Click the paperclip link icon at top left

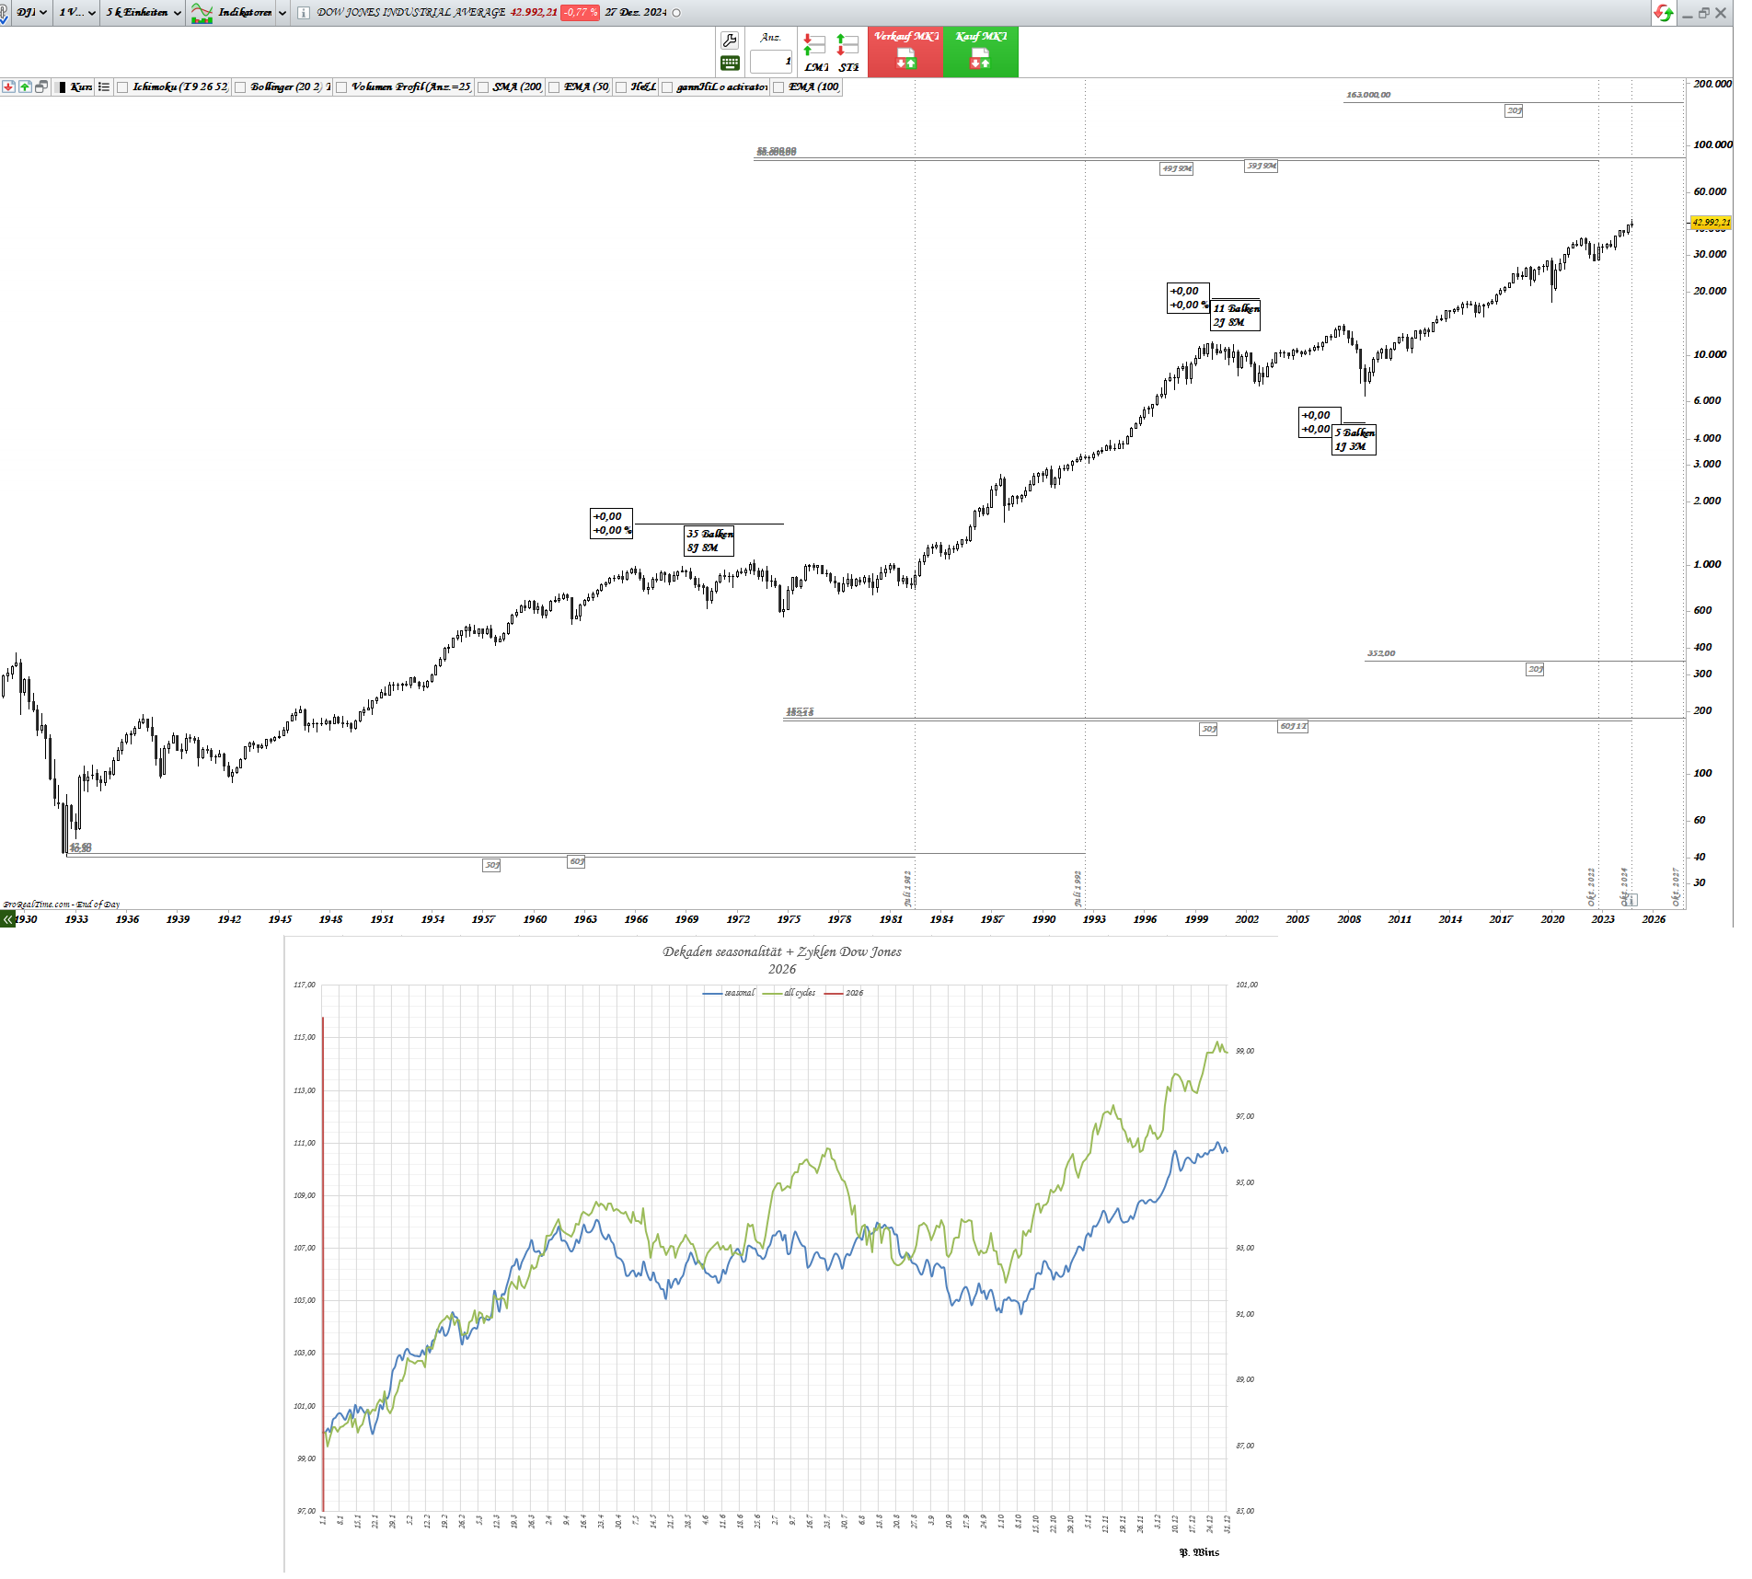pos(4,13)
